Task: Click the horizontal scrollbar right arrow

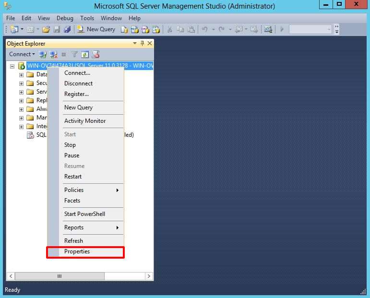Action: 149,276
